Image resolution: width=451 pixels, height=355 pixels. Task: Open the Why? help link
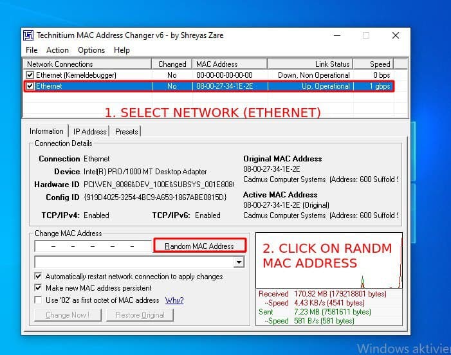[x=174, y=300]
